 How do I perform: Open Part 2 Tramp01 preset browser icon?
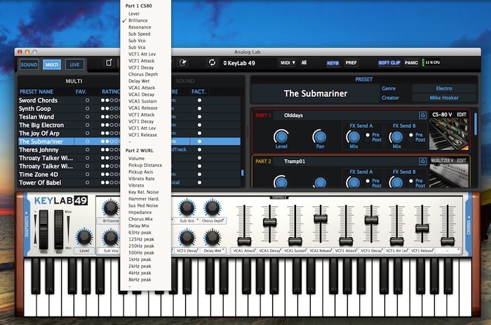[422, 161]
